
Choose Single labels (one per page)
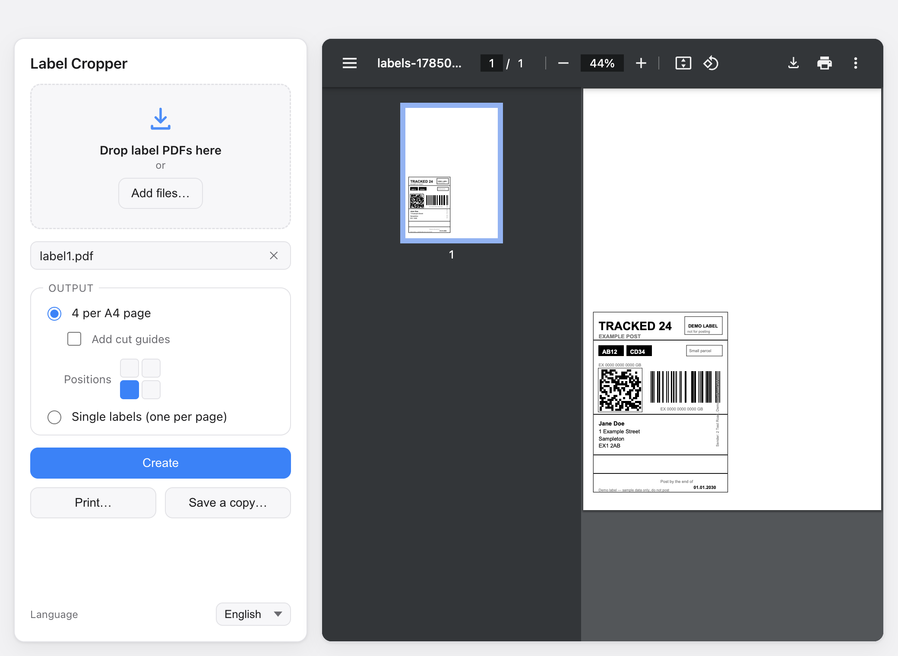pyautogui.click(x=54, y=417)
